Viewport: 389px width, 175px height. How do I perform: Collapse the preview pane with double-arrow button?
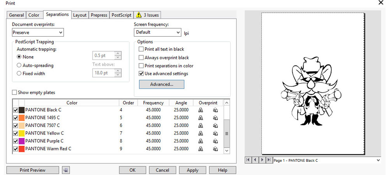(x=66, y=170)
